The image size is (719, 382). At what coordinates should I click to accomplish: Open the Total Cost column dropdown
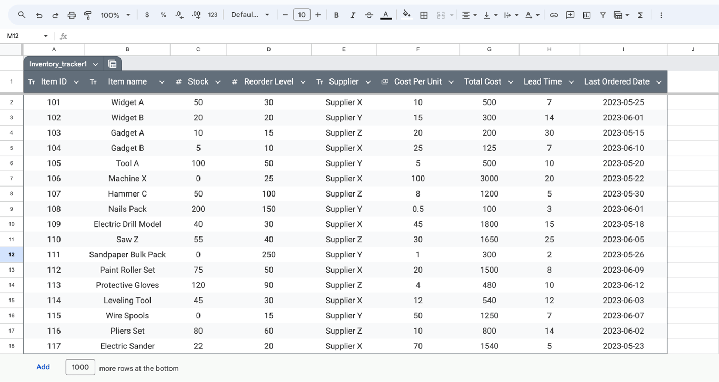[511, 82]
